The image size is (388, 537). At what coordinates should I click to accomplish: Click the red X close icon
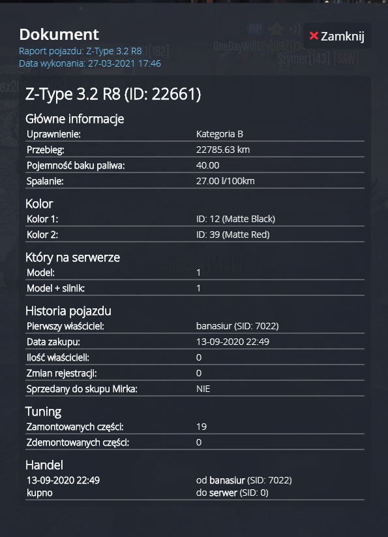pos(314,36)
